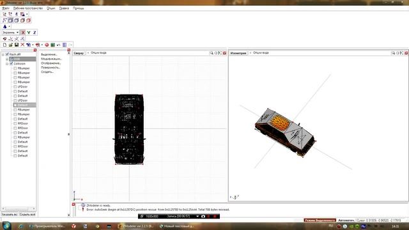
Task: Click the Изометрия view tab label
Action: coord(238,53)
